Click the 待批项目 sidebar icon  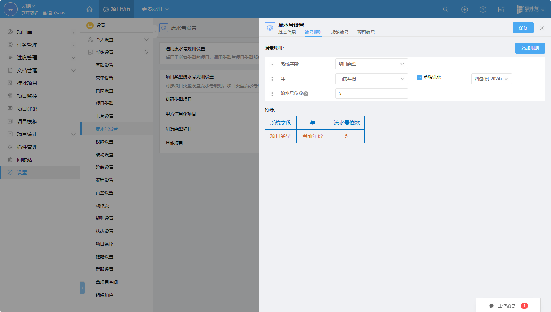coord(10,83)
